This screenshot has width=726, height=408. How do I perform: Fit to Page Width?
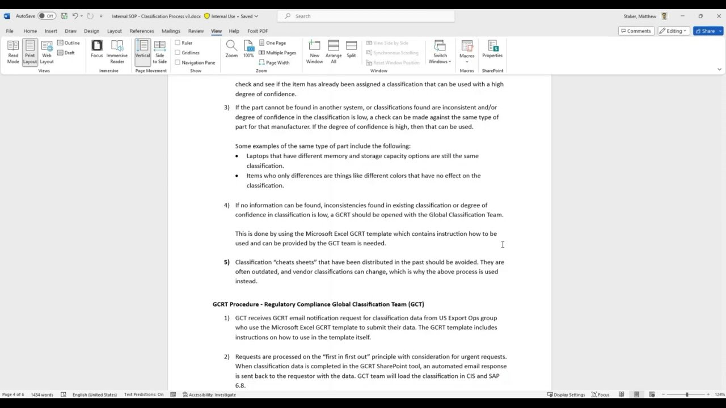click(274, 62)
